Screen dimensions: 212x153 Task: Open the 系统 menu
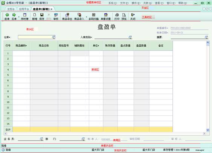click(x=113, y=3)
